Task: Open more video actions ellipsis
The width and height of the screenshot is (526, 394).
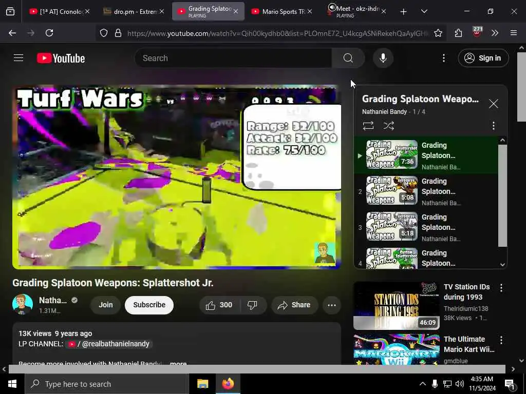Action: click(x=331, y=305)
